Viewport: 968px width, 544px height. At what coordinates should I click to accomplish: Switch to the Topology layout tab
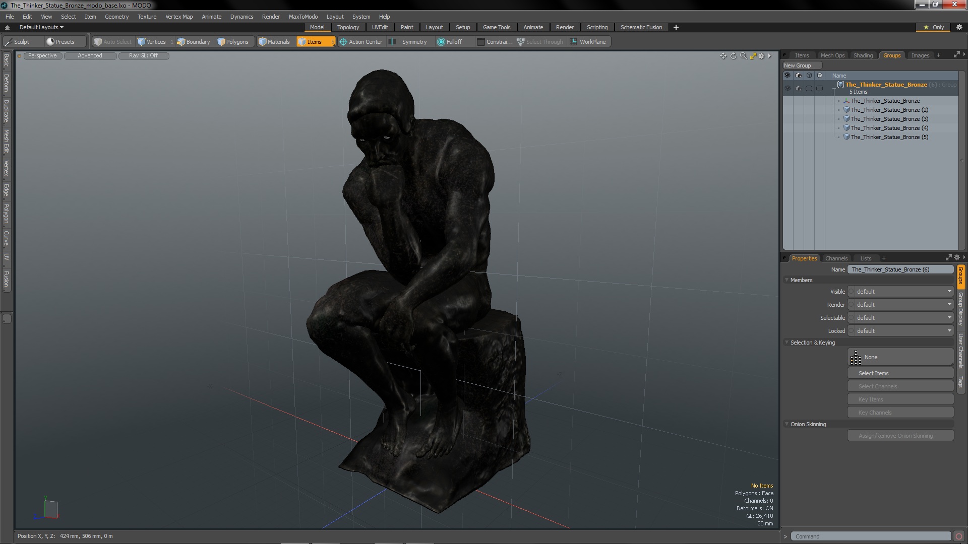point(348,27)
